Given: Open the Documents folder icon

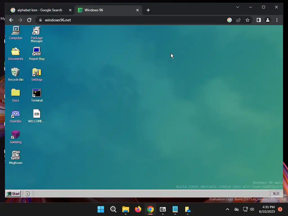Looking at the screenshot, I should pyautogui.click(x=16, y=54).
